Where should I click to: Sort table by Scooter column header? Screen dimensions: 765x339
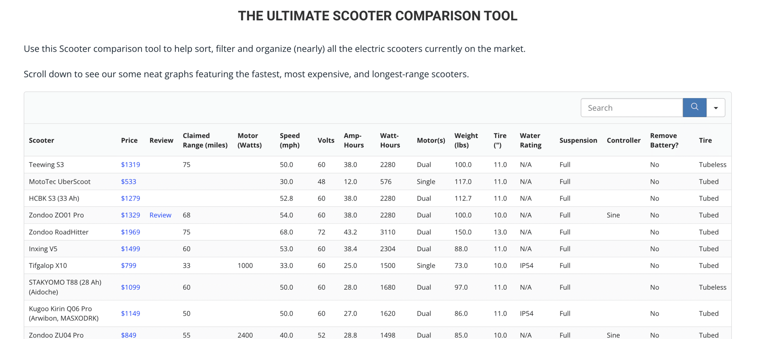click(42, 140)
